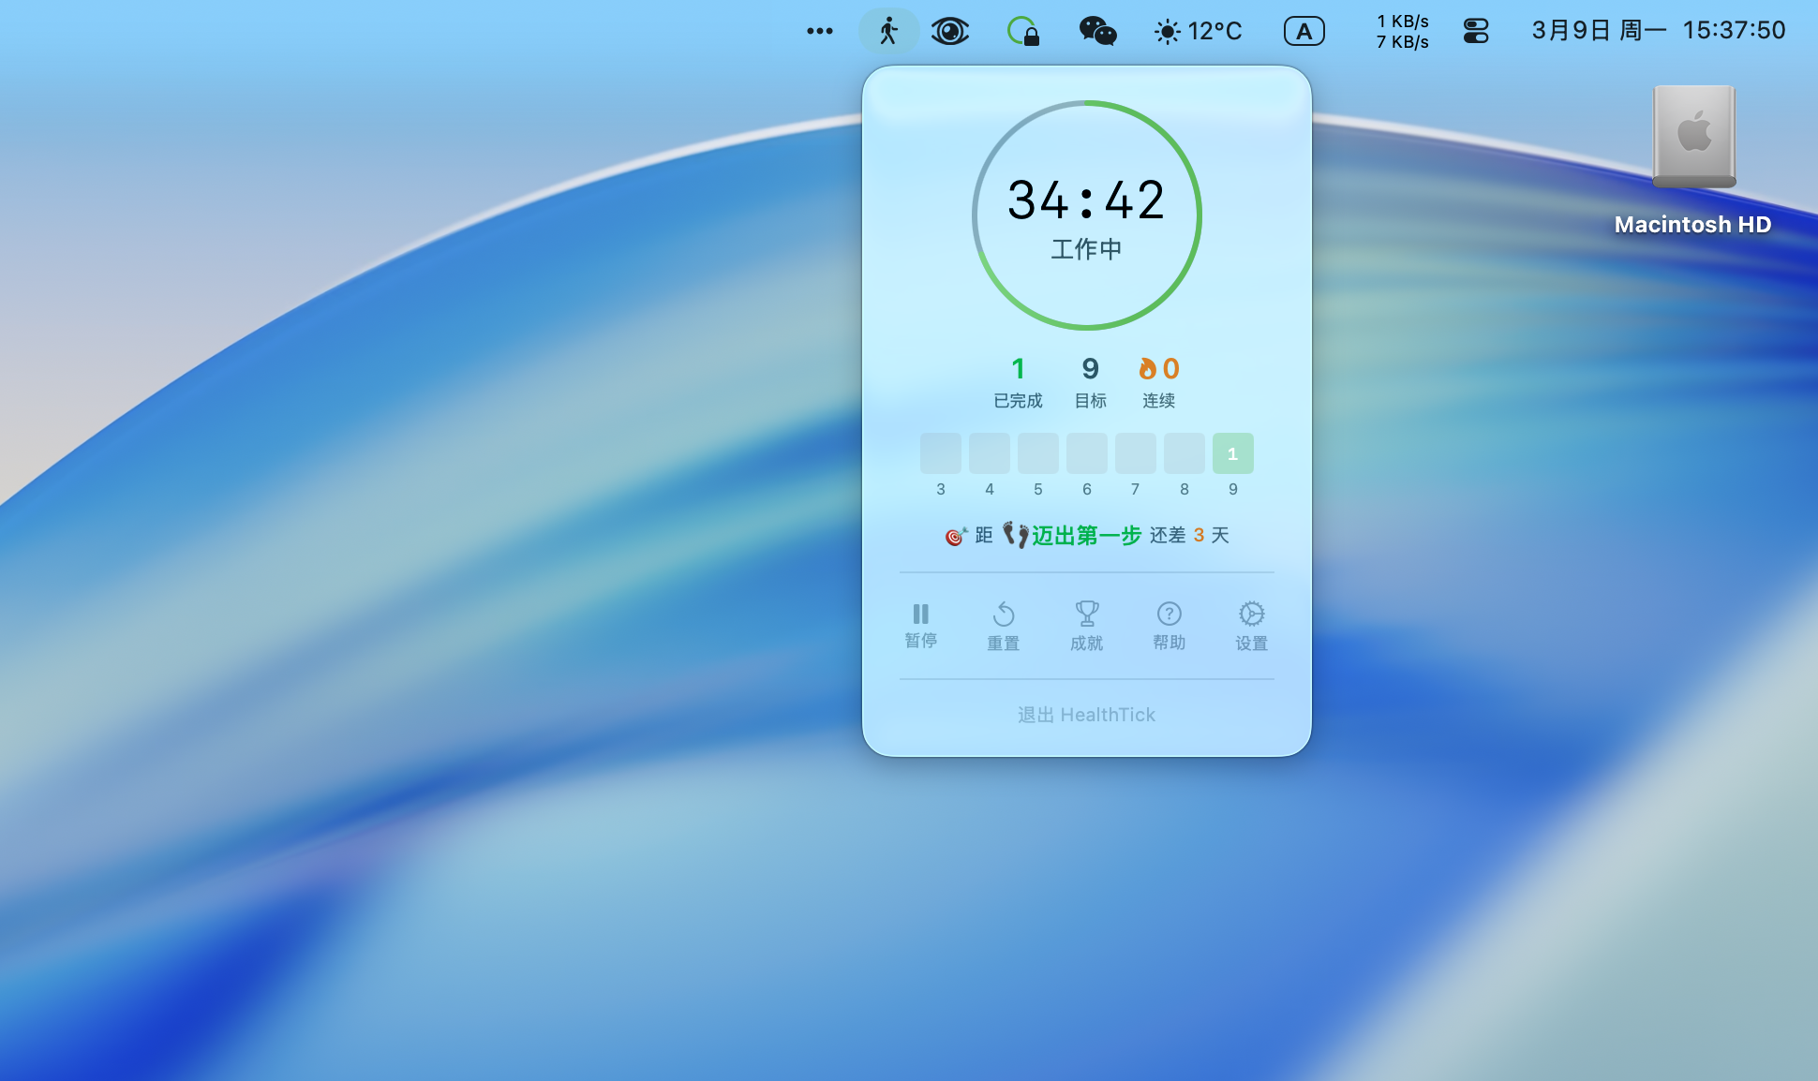The height and width of the screenshot is (1081, 1818).
Task: Open 设置 settings gear
Action: click(x=1251, y=626)
